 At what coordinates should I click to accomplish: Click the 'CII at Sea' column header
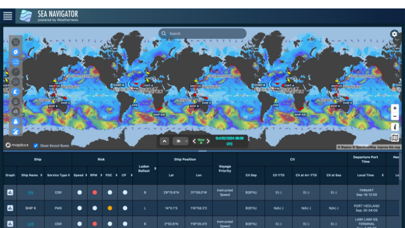(x=334, y=175)
